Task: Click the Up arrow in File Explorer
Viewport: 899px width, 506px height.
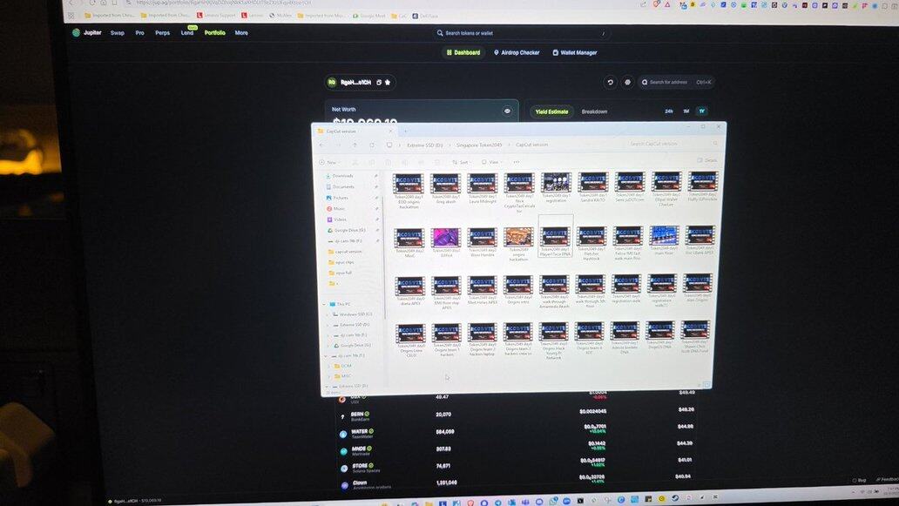Action: click(x=355, y=145)
